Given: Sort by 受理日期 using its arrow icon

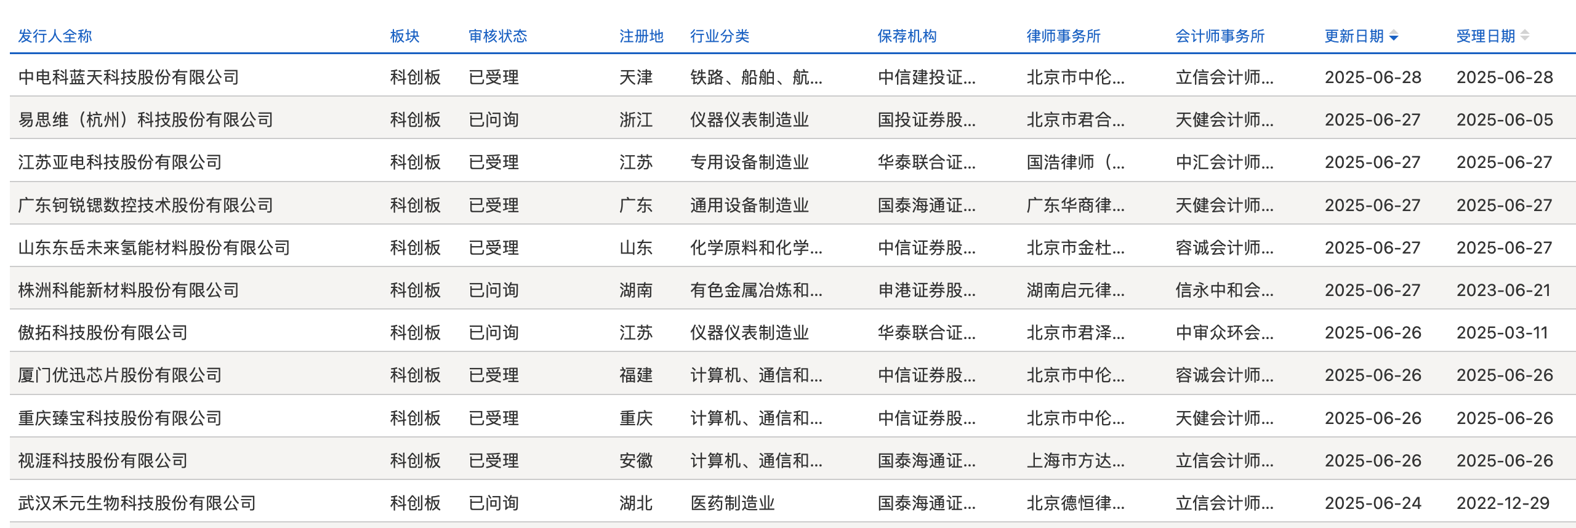Looking at the screenshot, I should pyautogui.click(x=1525, y=36).
